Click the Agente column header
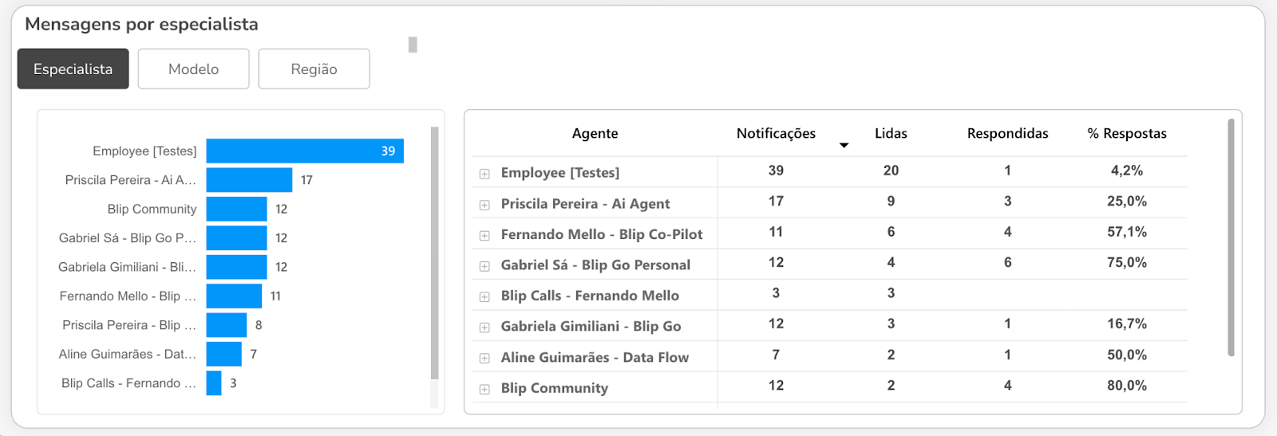The height and width of the screenshot is (436, 1277). point(595,133)
